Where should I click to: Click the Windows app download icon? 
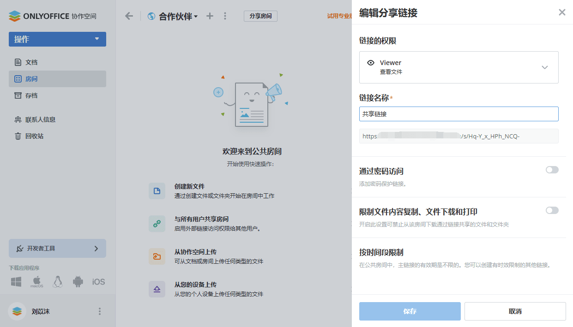click(16, 282)
